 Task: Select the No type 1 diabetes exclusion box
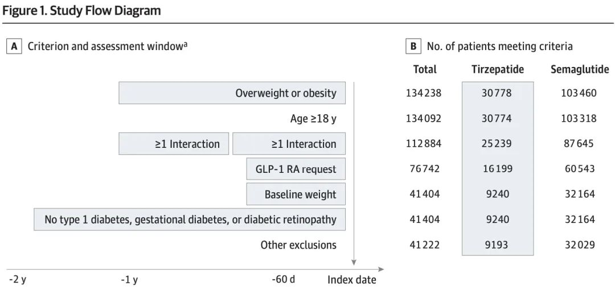[x=190, y=219]
